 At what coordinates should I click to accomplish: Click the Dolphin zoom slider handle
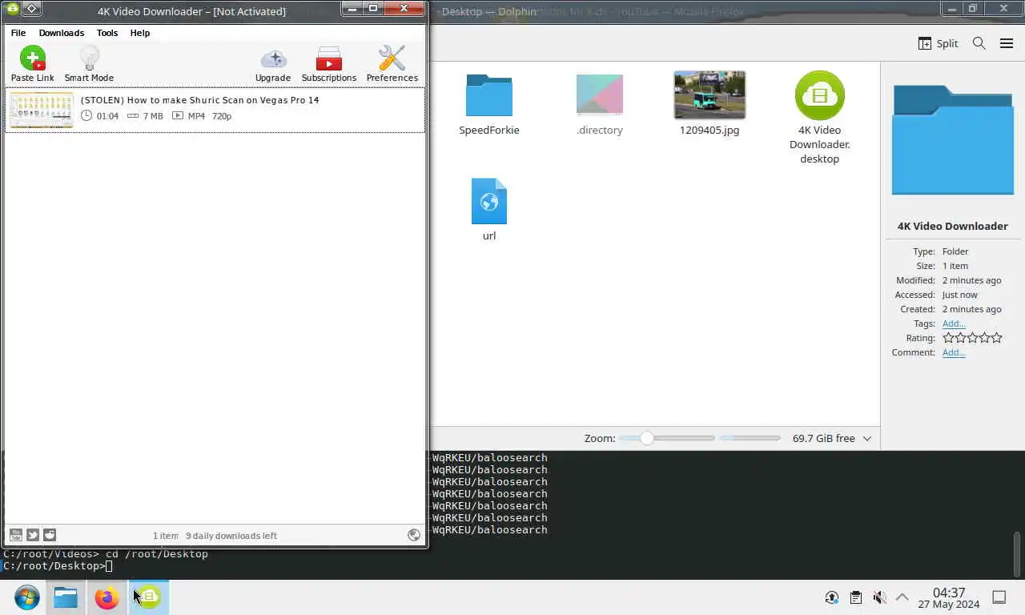pos(647,438)
